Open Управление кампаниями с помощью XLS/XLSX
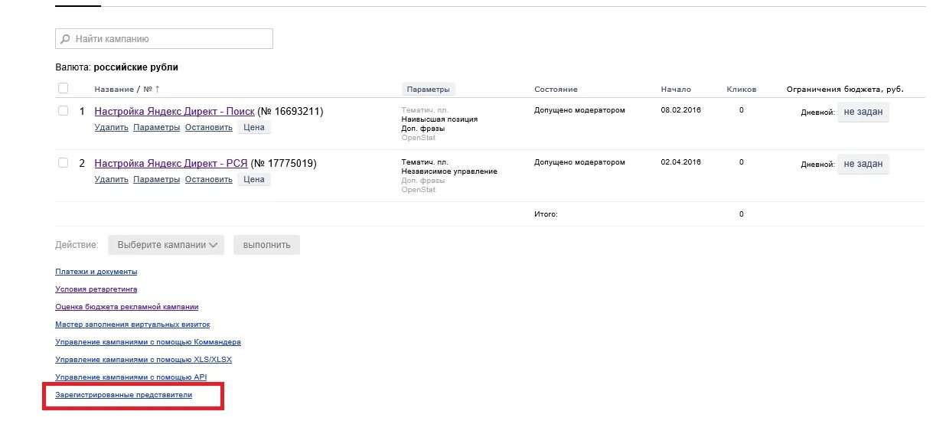This screenshot has height=434, width=946. click(x=144, y=360)
